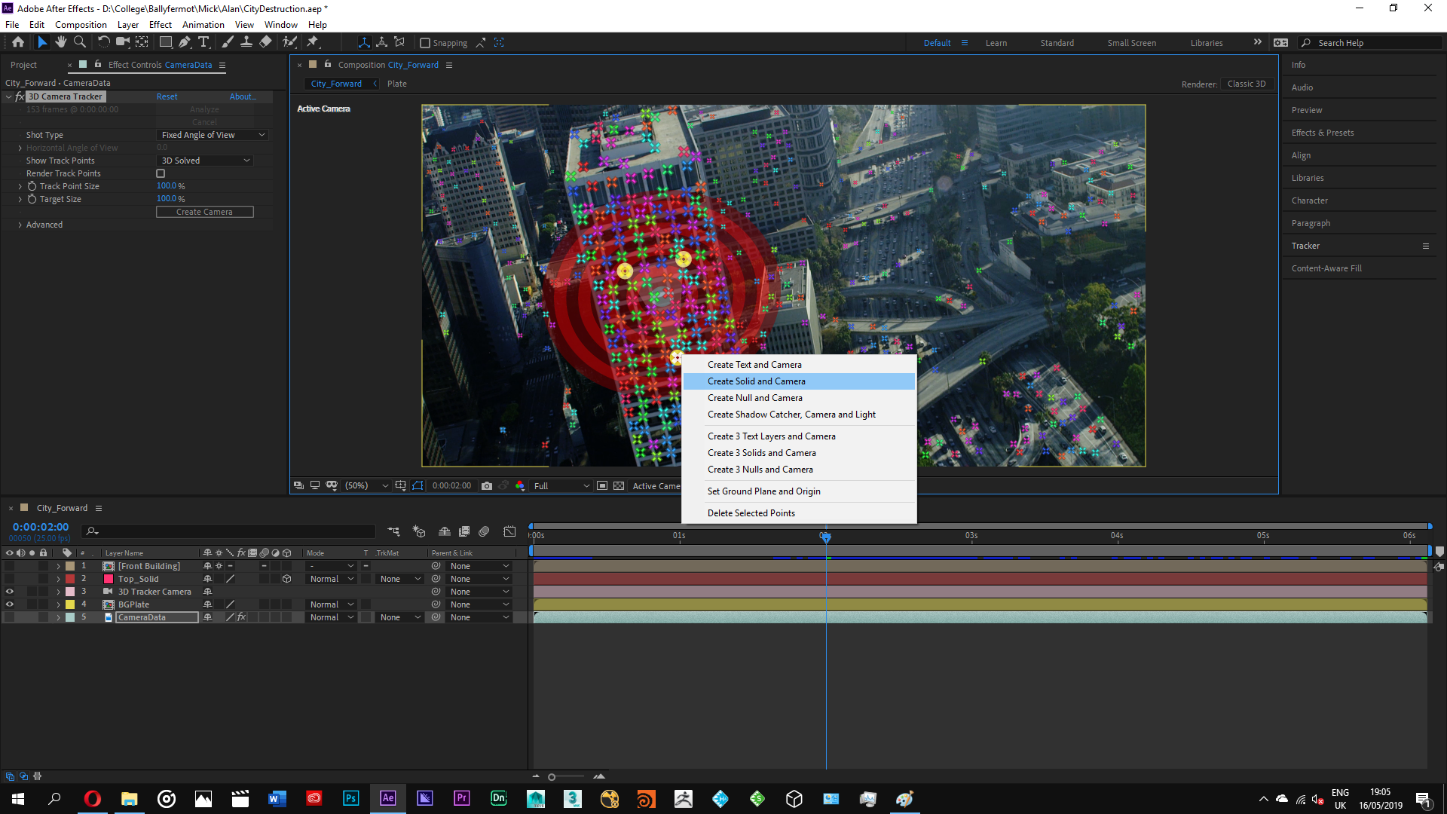Tick the Render Track Points checkbox
This screenshot has width=1447, height=814.
tap(161, 173)
